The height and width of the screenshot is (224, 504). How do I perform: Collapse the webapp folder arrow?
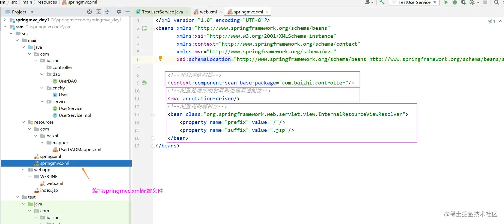[x=23, y=170]
